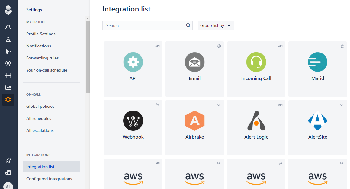
Task: Click the API badge on Airbrake card
Action: click(219, 105)
